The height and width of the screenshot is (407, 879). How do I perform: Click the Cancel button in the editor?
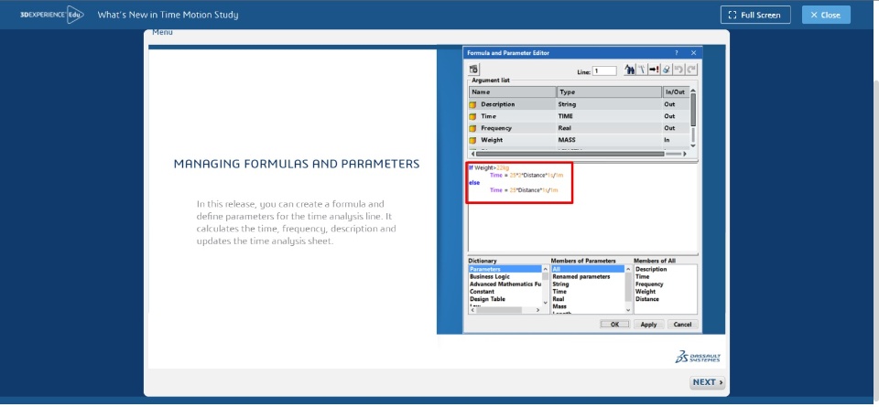coord(682,324)
